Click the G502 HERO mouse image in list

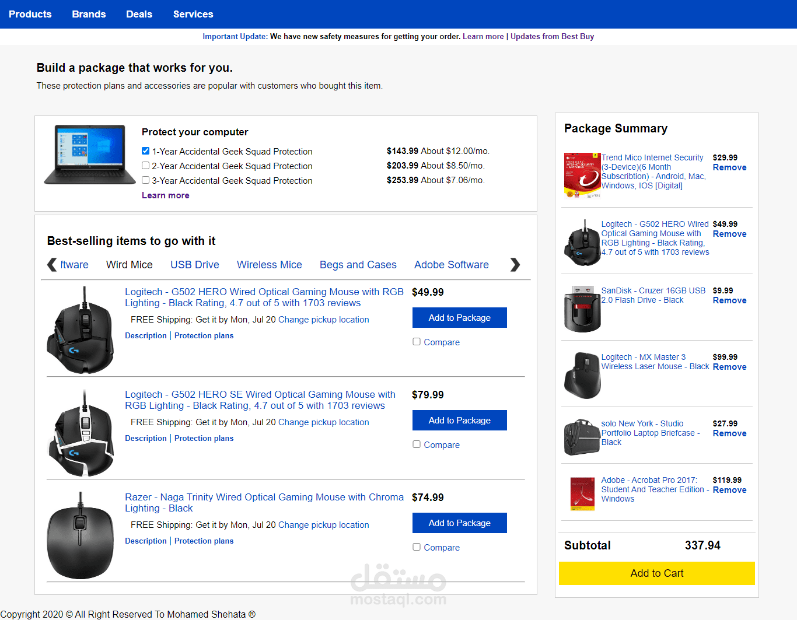coord(81,330)
